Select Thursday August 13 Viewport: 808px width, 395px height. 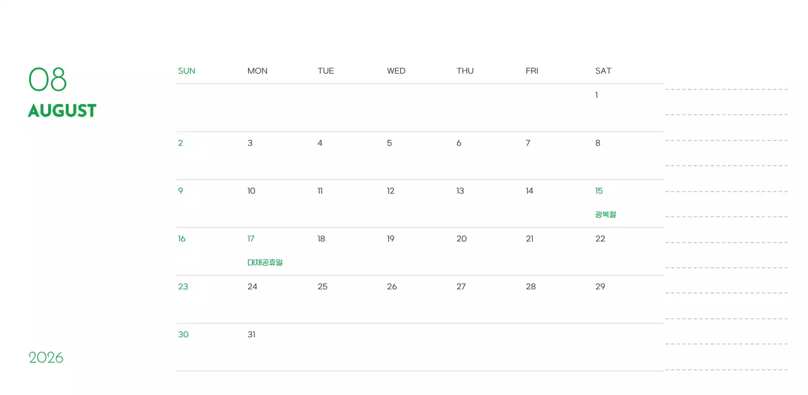coord(460,191)
